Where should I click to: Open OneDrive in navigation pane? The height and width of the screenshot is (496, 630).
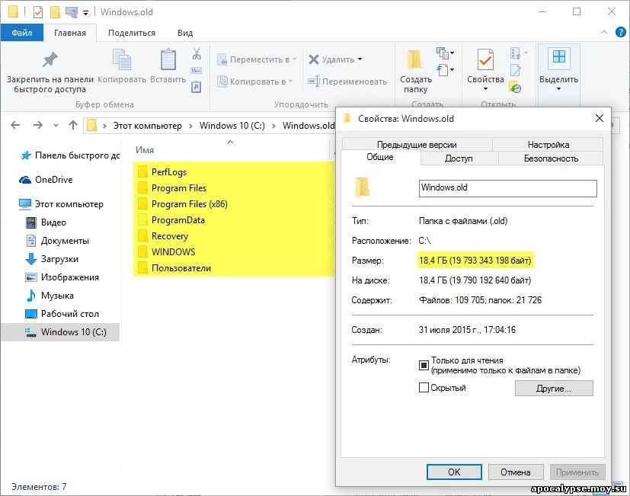point(46,180)
